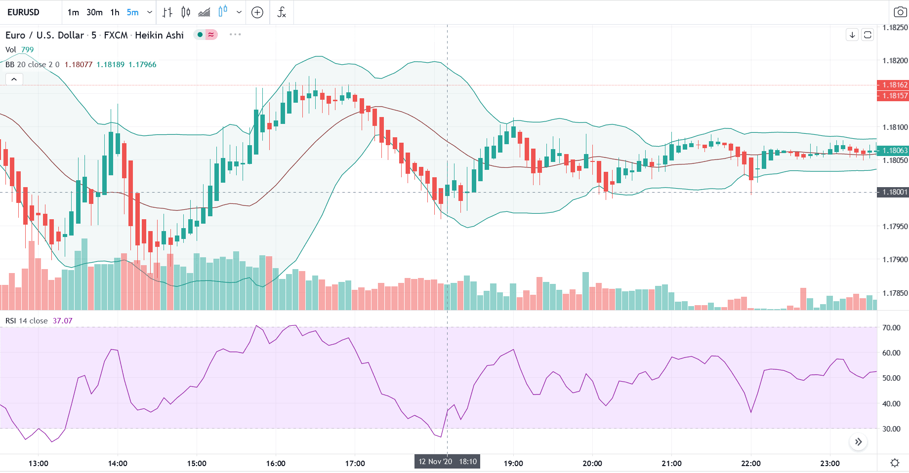
Task: Click the 1.18001 crosshair price label
Action: click(893, 192)
